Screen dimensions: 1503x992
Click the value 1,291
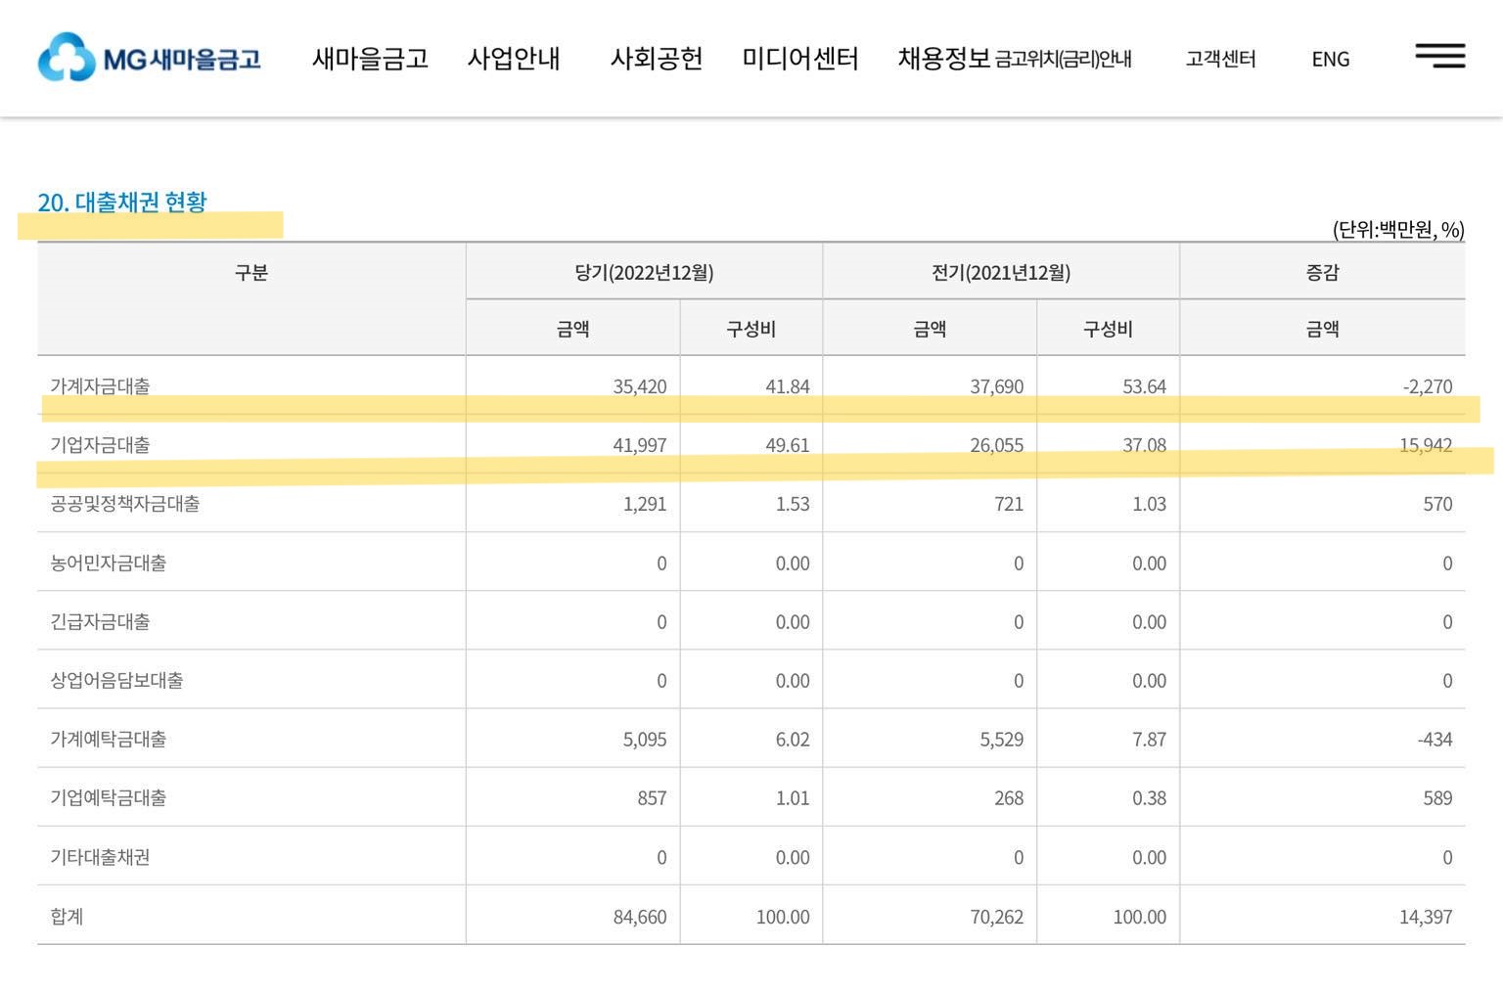645,505
